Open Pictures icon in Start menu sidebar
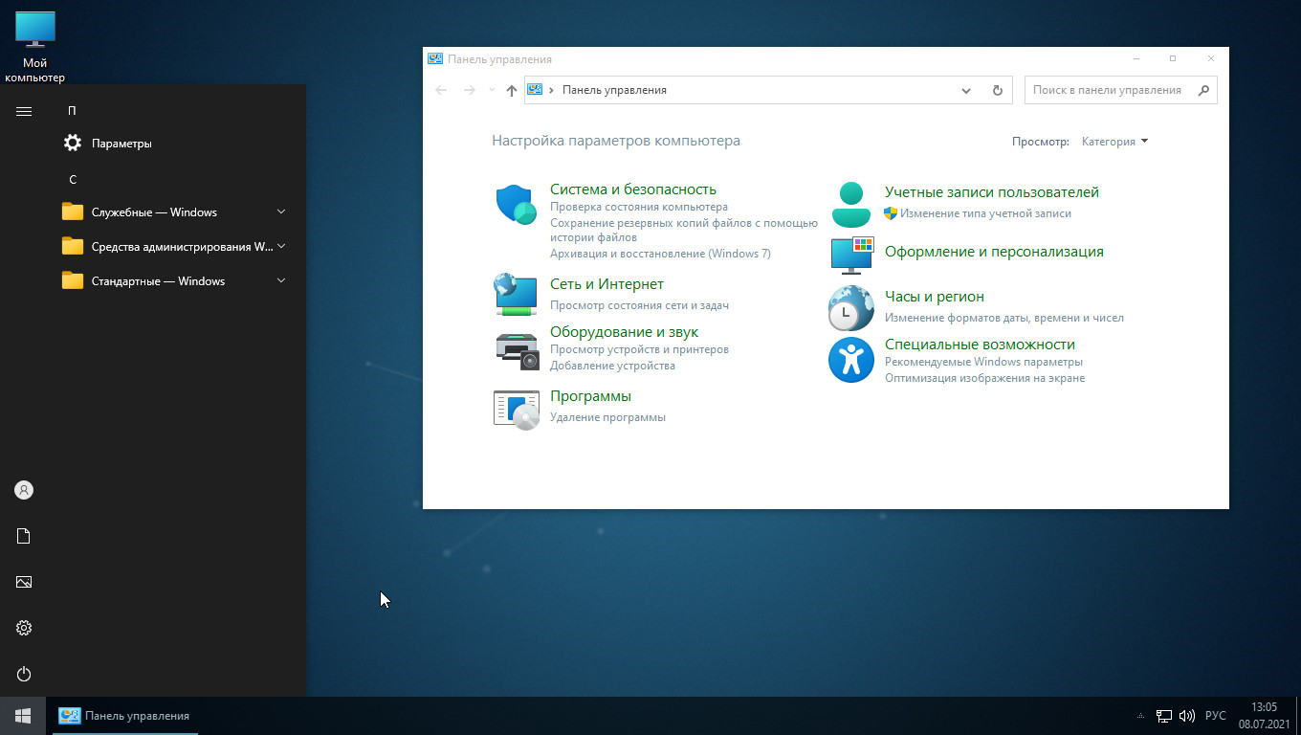 (x=24, y=582)
